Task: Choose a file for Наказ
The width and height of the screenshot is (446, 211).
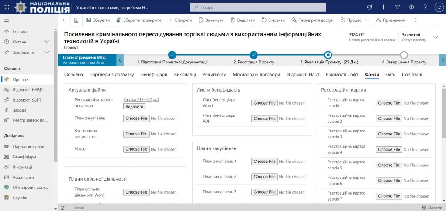Action: (136, 149)
